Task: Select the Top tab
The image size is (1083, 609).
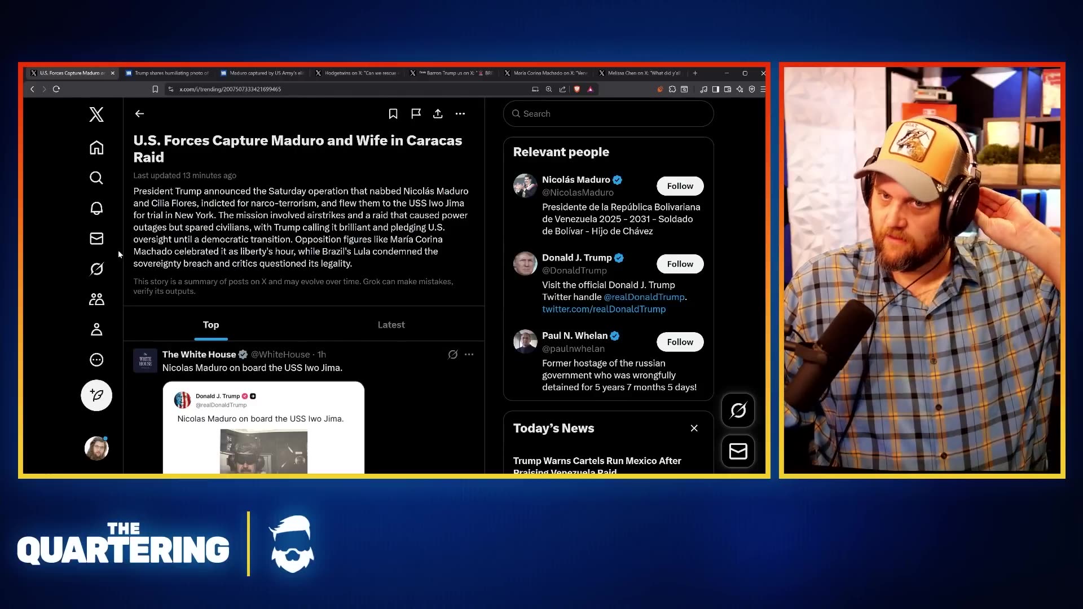Action: pos(210,325)
